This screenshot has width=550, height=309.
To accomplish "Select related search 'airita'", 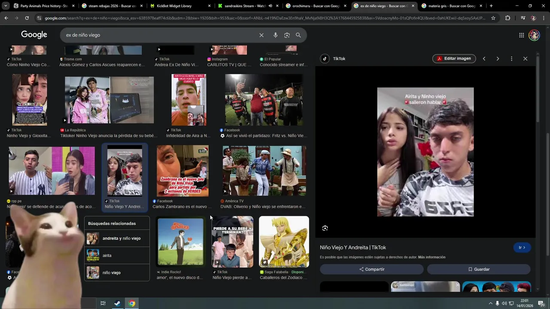I will click(117, 255).
